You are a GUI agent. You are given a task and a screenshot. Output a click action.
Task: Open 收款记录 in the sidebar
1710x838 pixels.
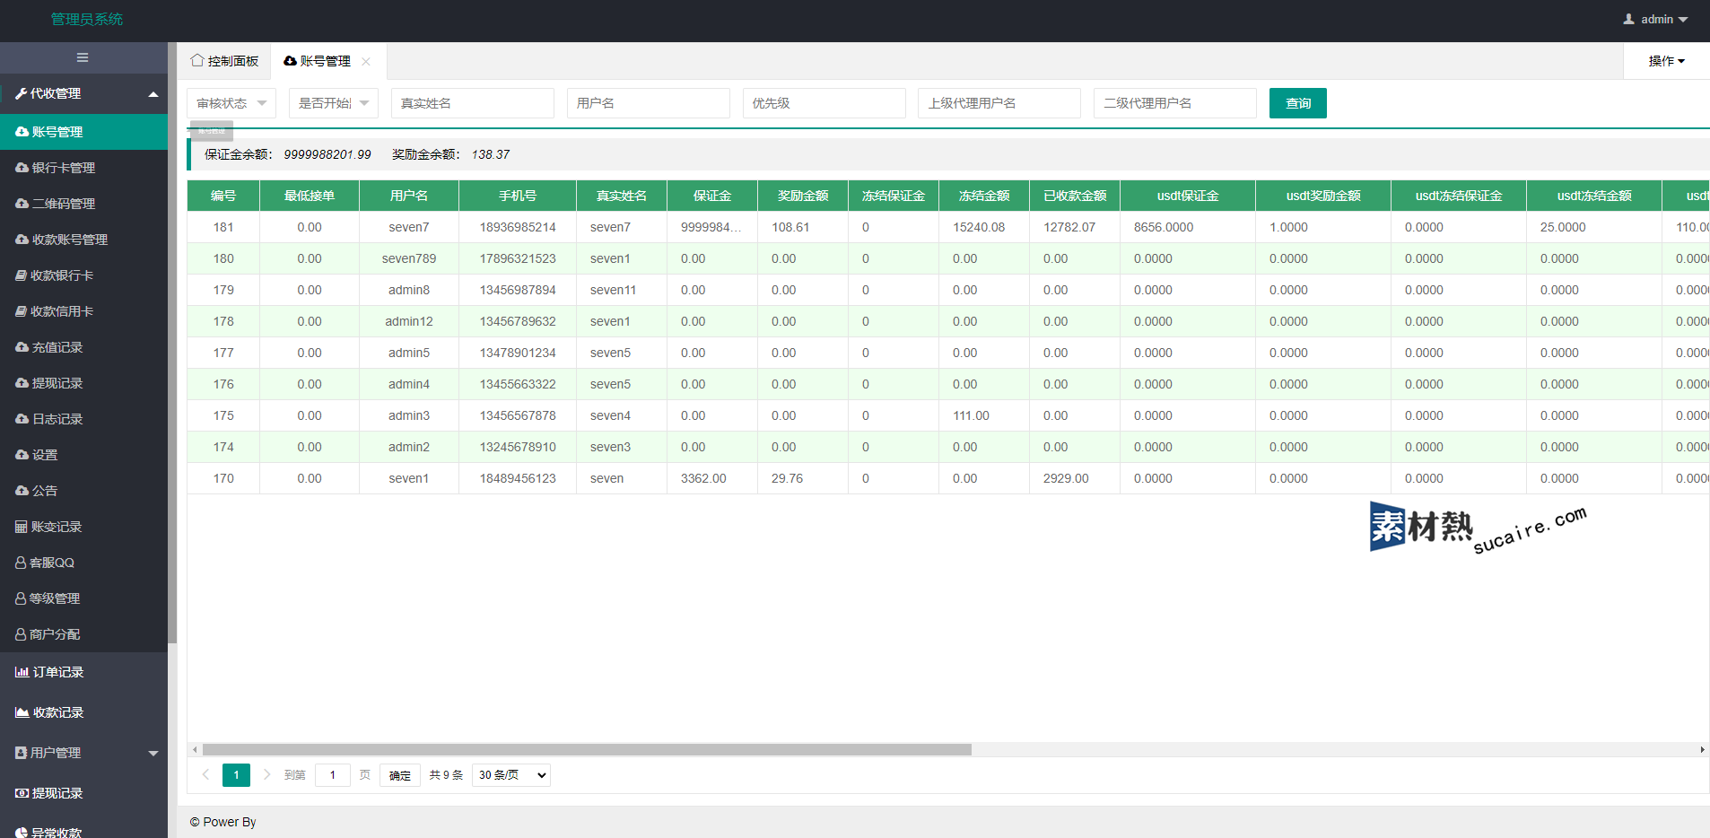tap(83, 712)
